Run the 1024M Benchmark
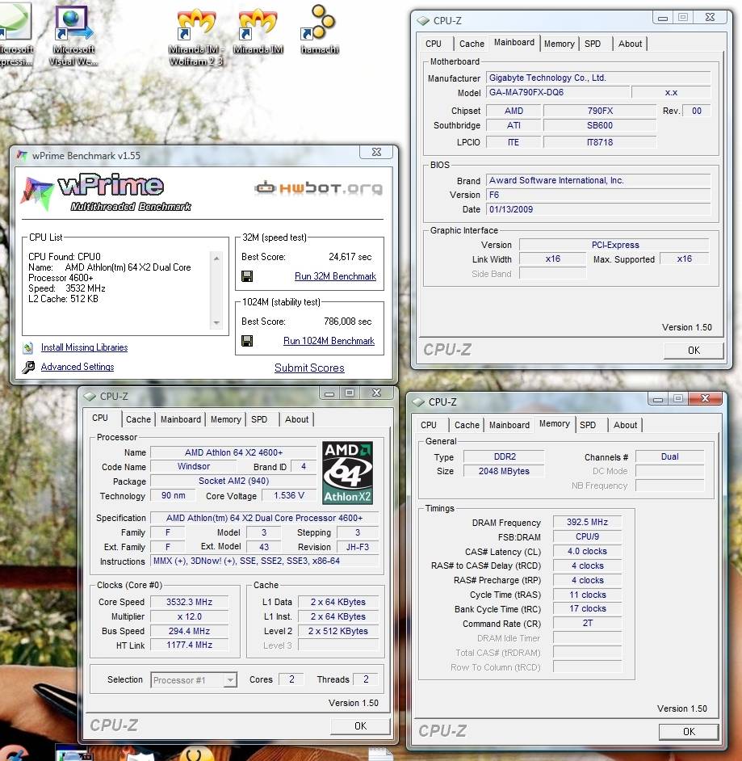Screen dimensions: 742x761 tap(329, 341)
